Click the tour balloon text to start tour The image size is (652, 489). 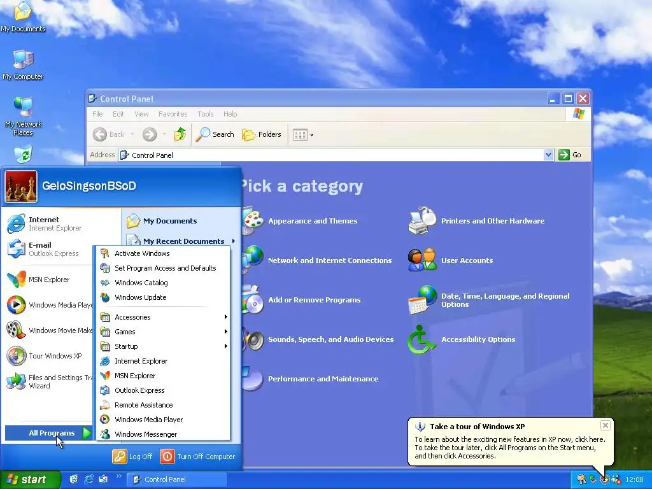click(x=510, y=448)
